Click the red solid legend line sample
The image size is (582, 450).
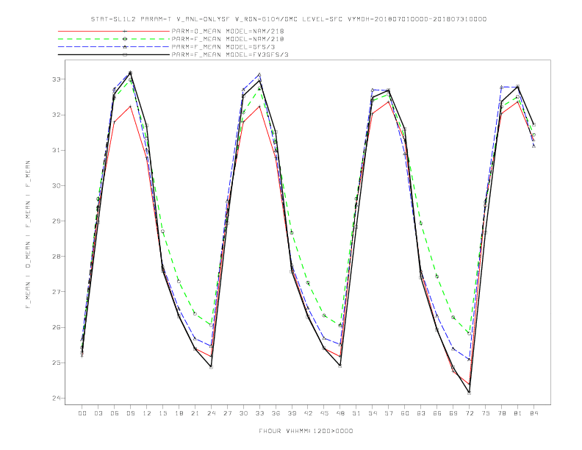(x=114, y=31)
